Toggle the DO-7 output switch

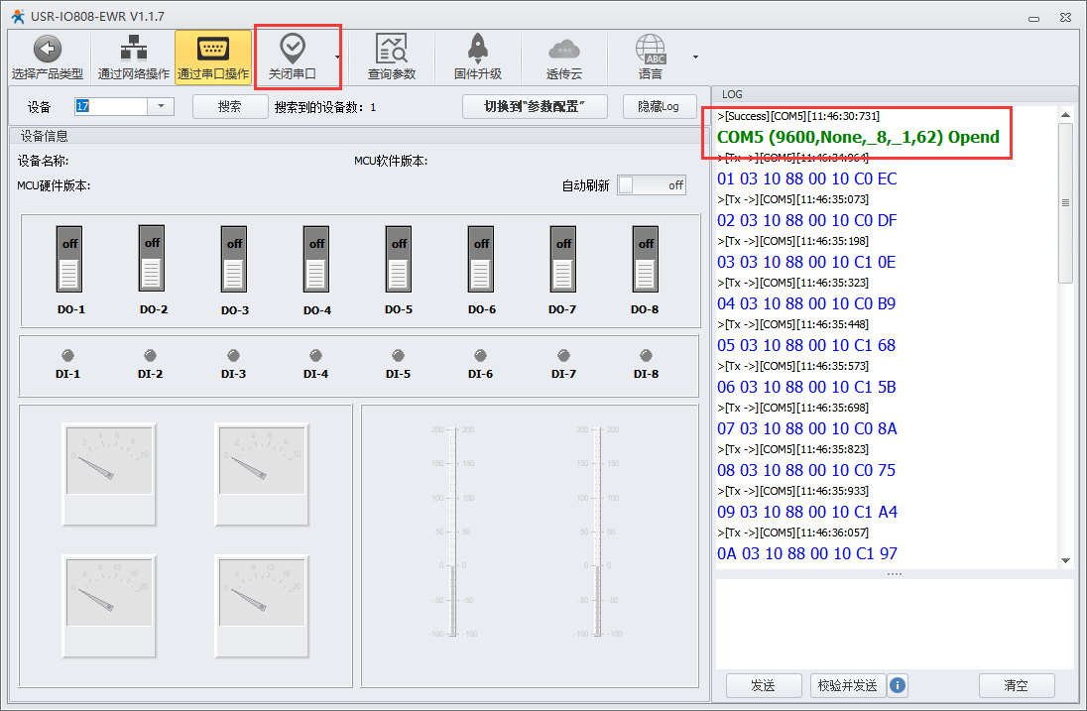(563, 259)
